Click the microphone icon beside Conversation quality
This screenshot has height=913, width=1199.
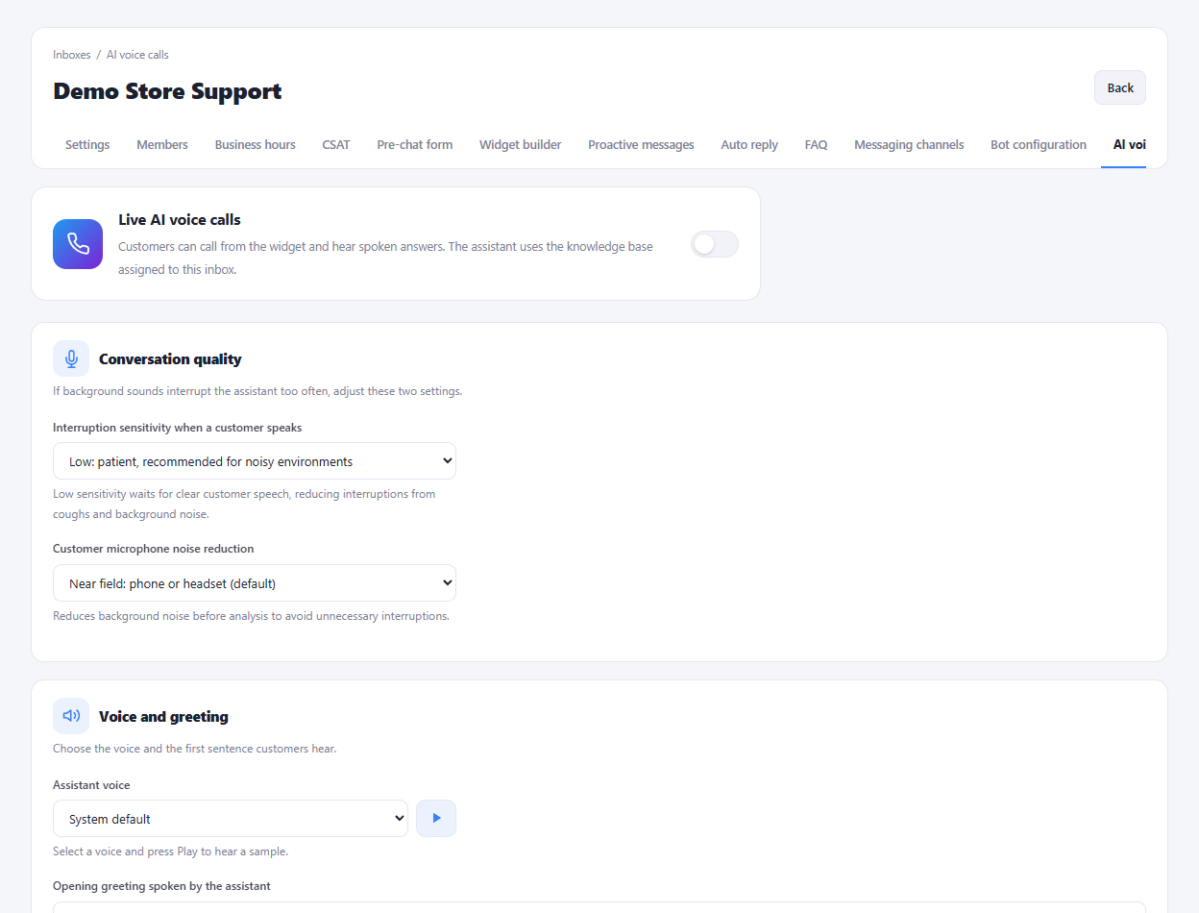click(71, 358)
